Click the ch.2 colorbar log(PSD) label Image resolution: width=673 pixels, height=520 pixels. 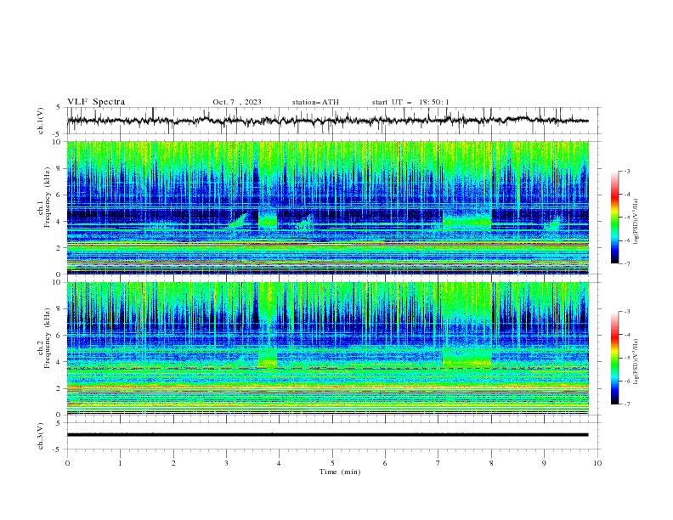(x=636, y=361)
